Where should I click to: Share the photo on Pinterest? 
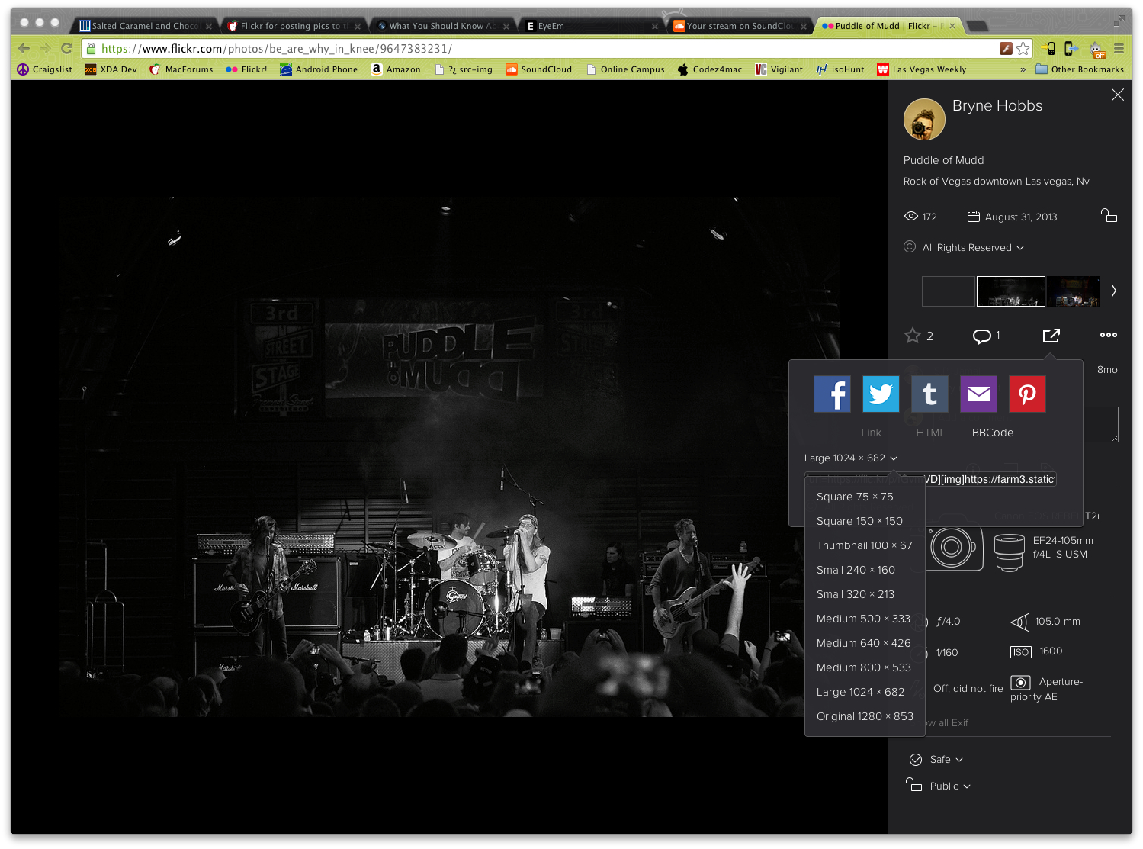(1027, 394)
